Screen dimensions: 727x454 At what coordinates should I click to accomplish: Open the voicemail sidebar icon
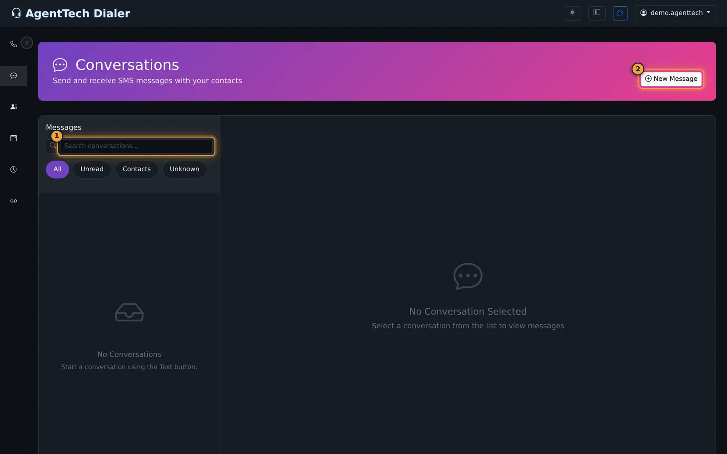point(14,201)
